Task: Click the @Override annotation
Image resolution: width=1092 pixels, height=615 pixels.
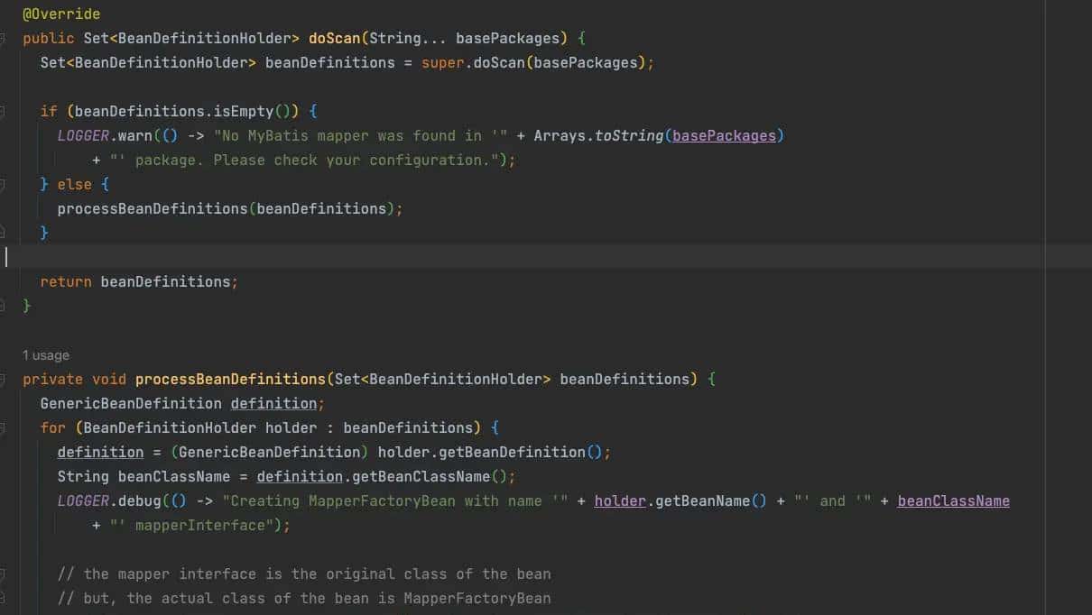Action: click(x=61, y=14)
